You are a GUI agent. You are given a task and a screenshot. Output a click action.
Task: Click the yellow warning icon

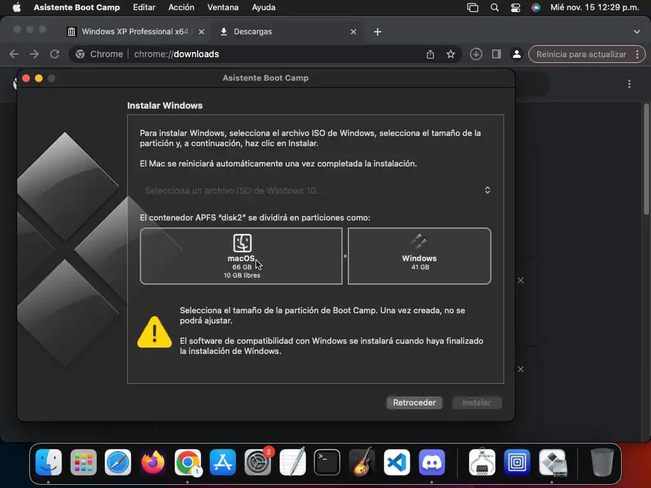(154, 332)
